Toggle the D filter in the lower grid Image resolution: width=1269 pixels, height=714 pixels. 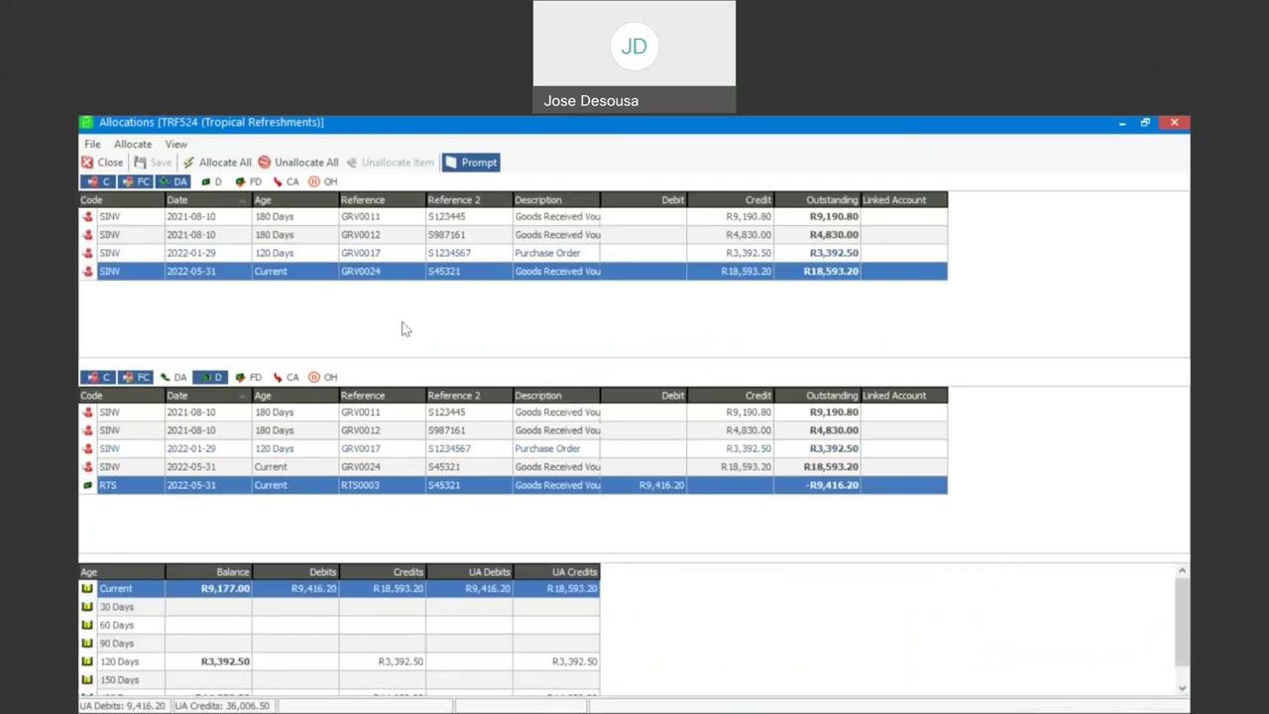[x=210, y=377]
